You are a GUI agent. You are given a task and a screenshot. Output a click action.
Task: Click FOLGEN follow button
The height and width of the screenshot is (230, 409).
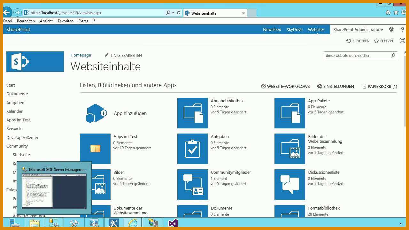[x=383, y=41]
